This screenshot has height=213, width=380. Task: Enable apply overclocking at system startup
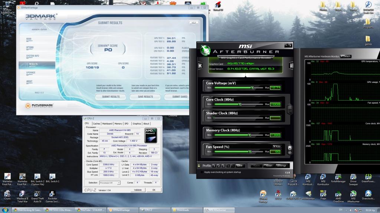coord(202,172)
